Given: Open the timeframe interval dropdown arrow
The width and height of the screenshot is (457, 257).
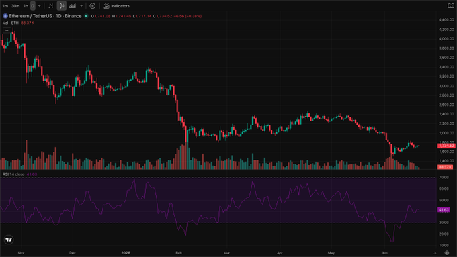Looking at the screenshot, I should click(x=40, y=6).
